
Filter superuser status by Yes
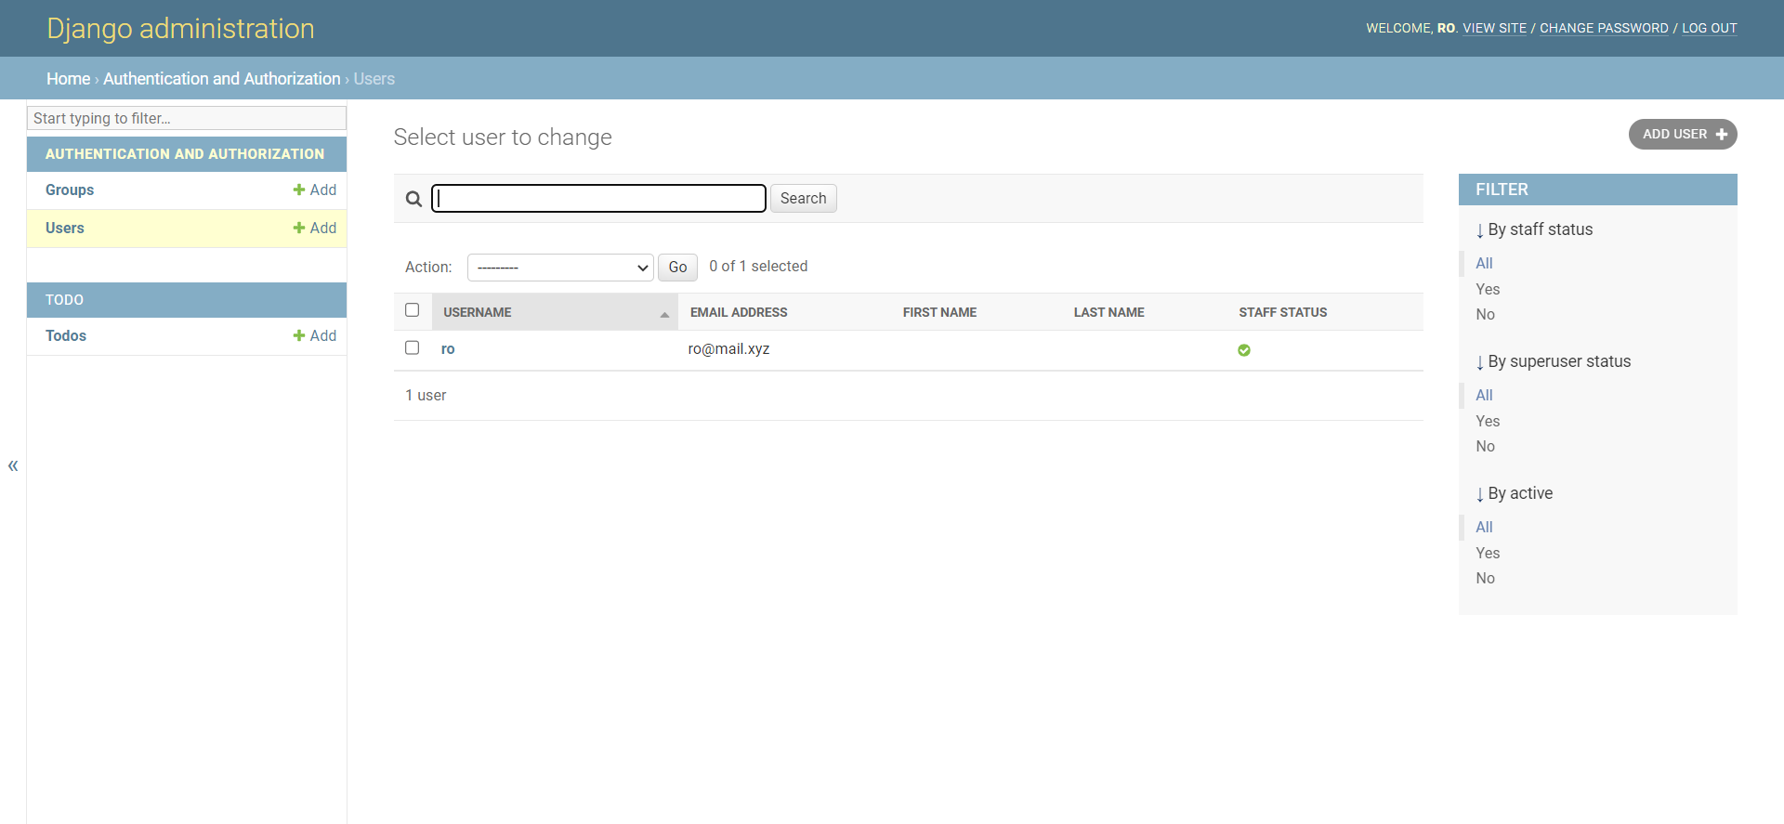pyautogui.click(x=1488, y=421)
